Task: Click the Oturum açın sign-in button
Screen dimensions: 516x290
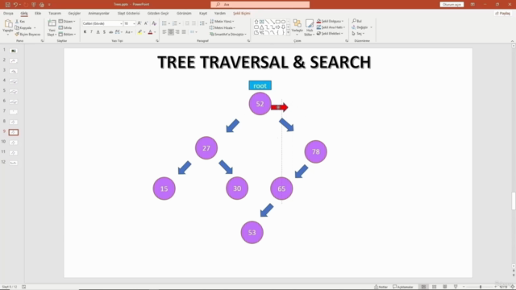Action: tap(451, 5)
